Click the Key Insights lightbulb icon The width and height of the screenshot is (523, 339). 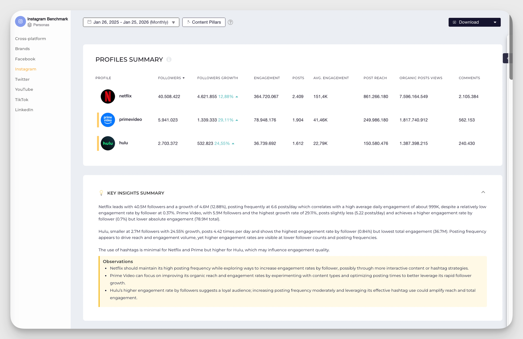tap(101, 193)
